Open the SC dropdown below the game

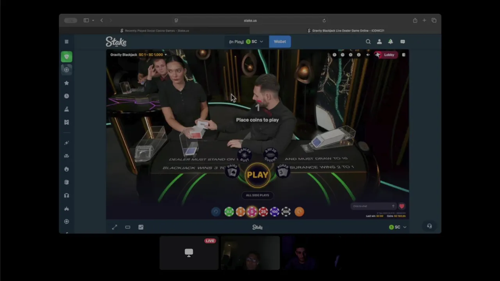tap(398, 227)
